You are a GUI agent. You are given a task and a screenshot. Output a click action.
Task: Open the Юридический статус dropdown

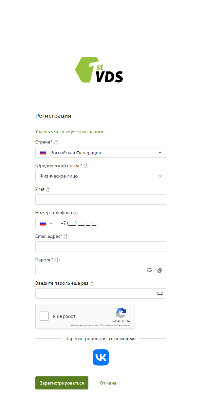click(x=101, y=176)
